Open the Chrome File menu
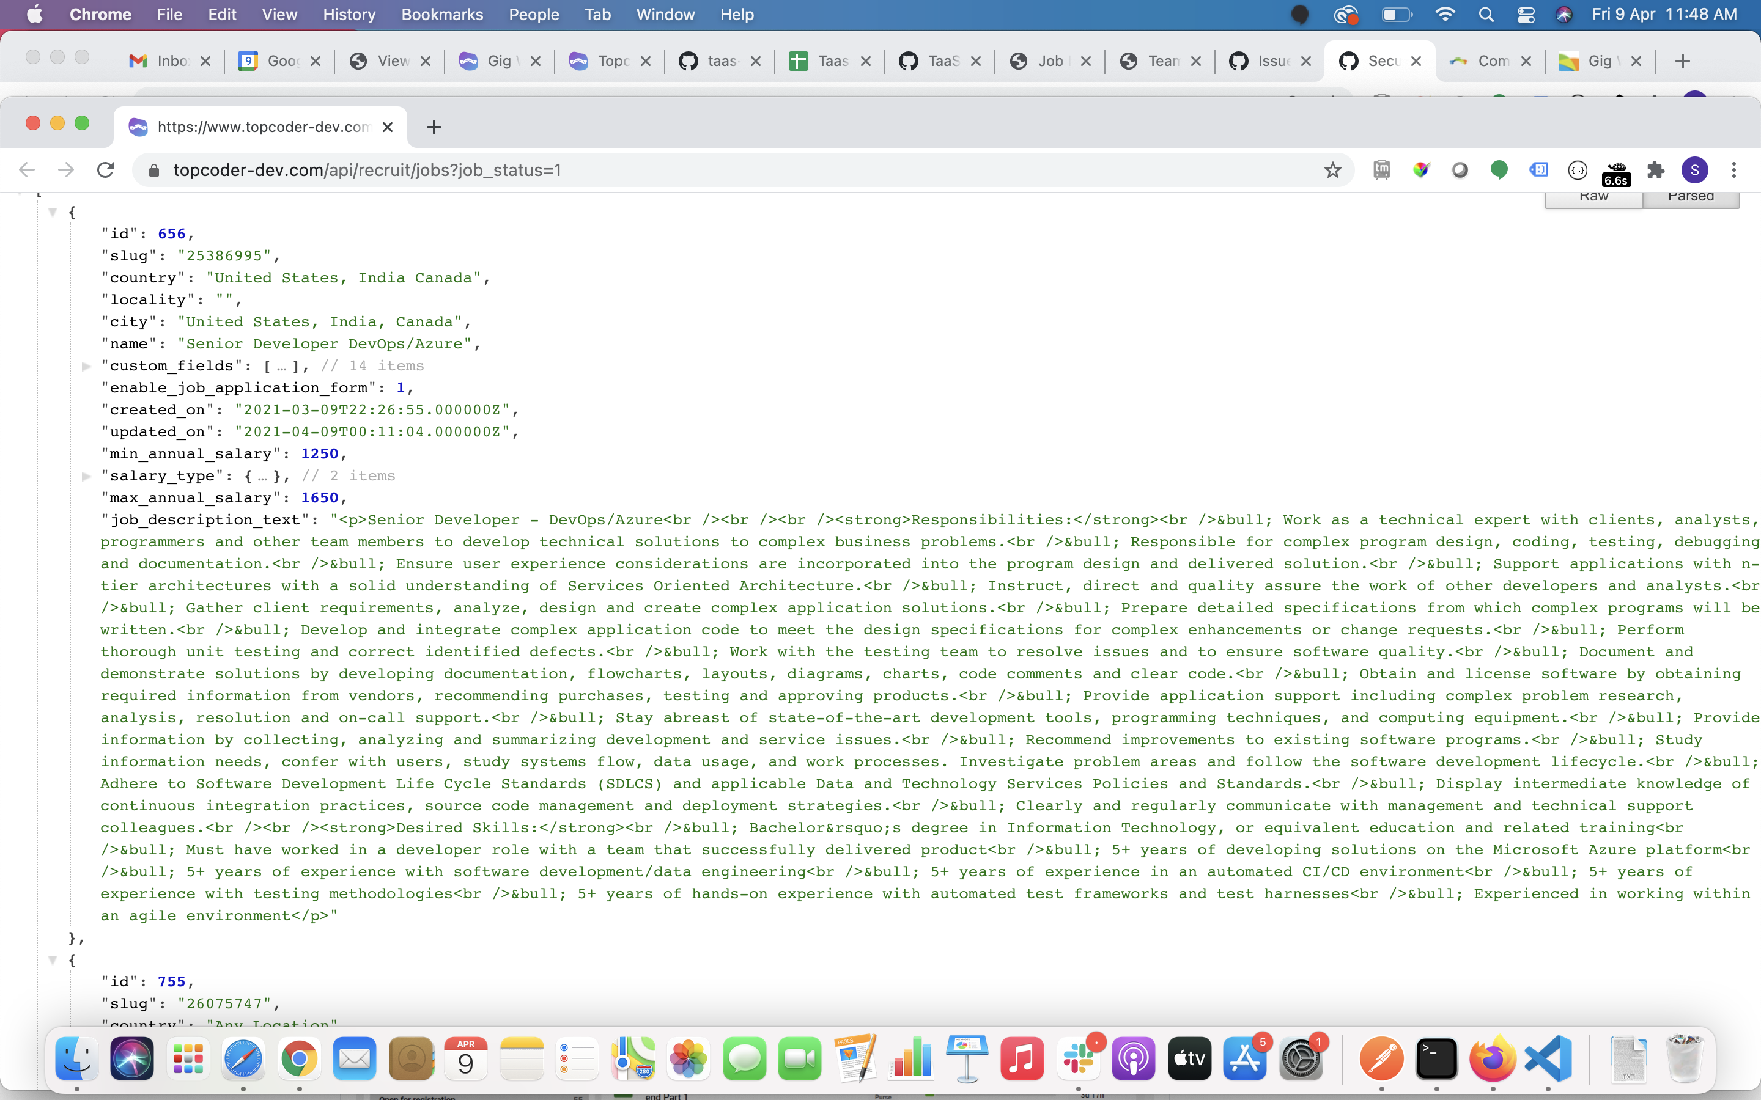Screen dimensions: 1761x1100 (x=169, y=15)
